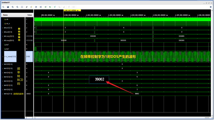214x120 pixels.
Task: Save the waveform configuration
Action: [8, 7]
